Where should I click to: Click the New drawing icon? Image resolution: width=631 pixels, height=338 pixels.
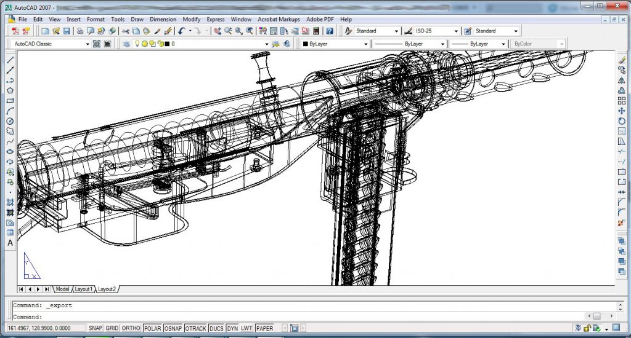click(x=46, y=31)
